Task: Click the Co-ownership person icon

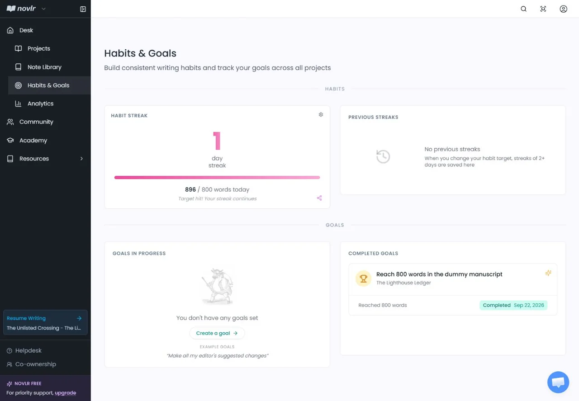Action: pyautogui.click(x=9, y=364)
